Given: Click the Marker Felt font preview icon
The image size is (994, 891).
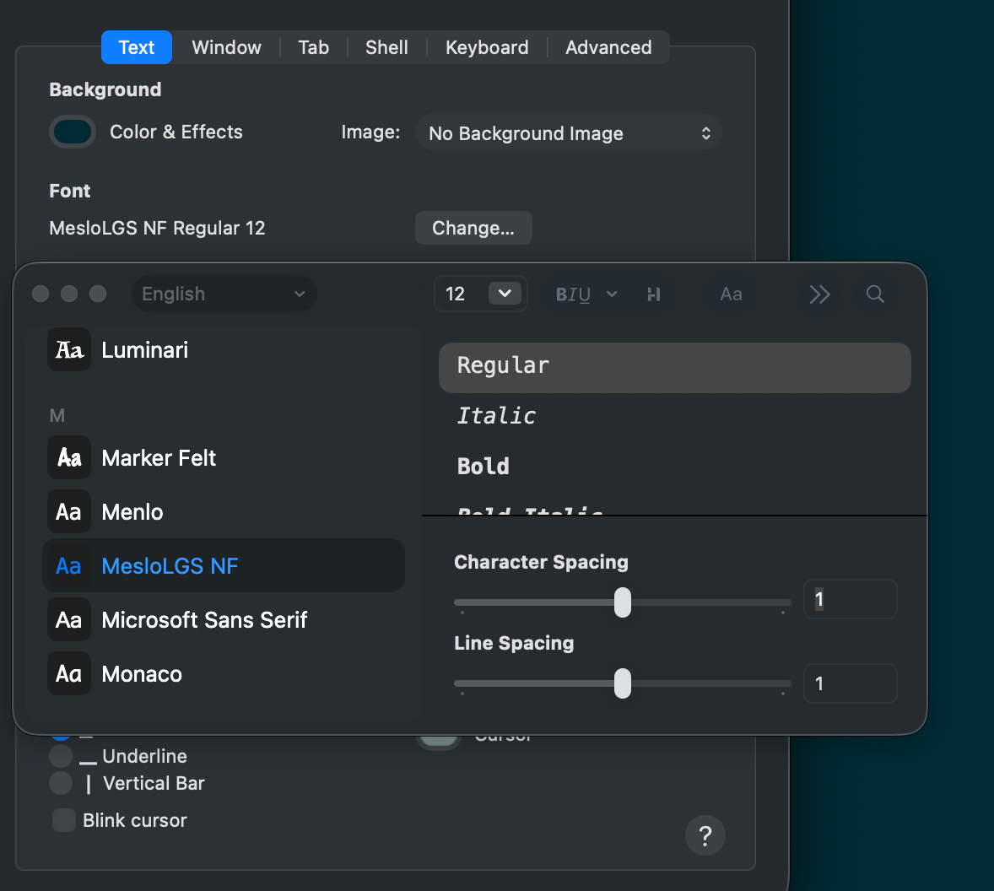Looking at the screenshot, I should tap(69, 457).
